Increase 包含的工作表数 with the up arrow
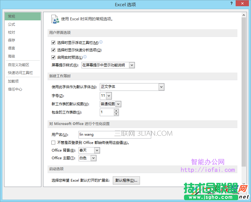Image resolution: width=251 pixels, height=202 pixels. (117, 110)
